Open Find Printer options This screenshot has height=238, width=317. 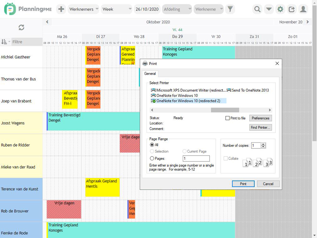click(x=260, y=127)
